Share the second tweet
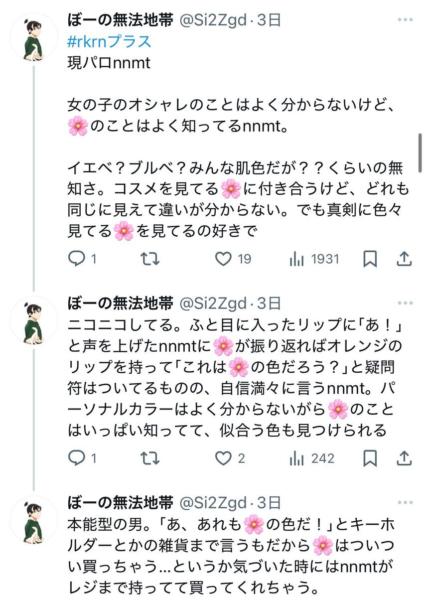The width and height of the screenshot is (425, 598). (x=405, y=458)
